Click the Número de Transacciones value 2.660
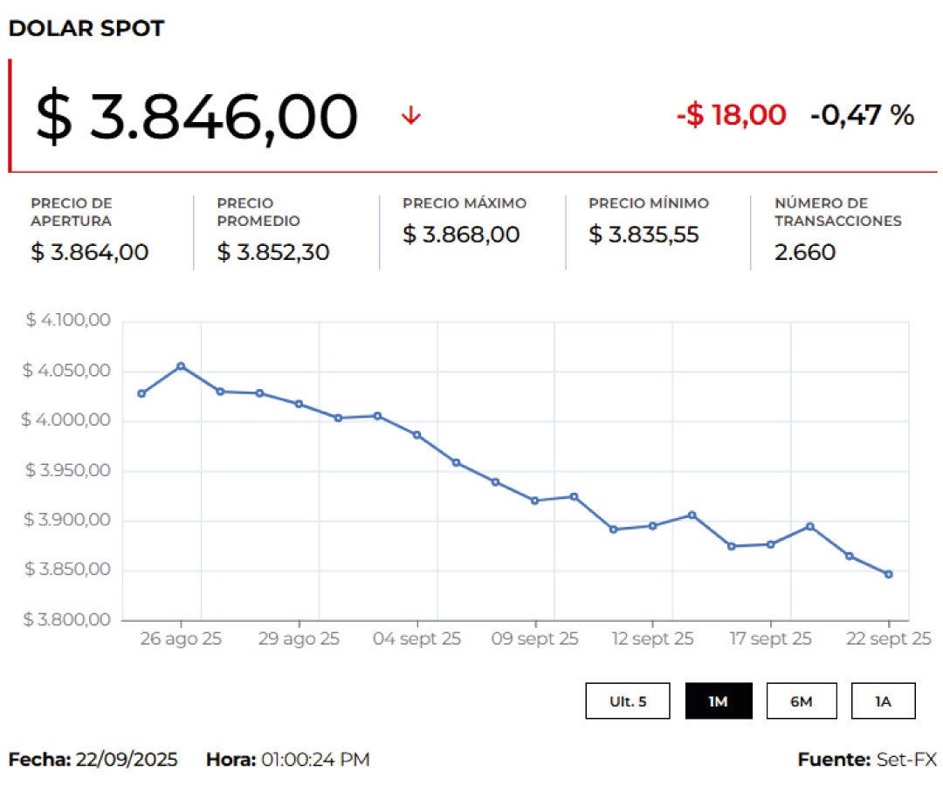The width and height of the screenshot is (943, 785). (x=805, y=253)
